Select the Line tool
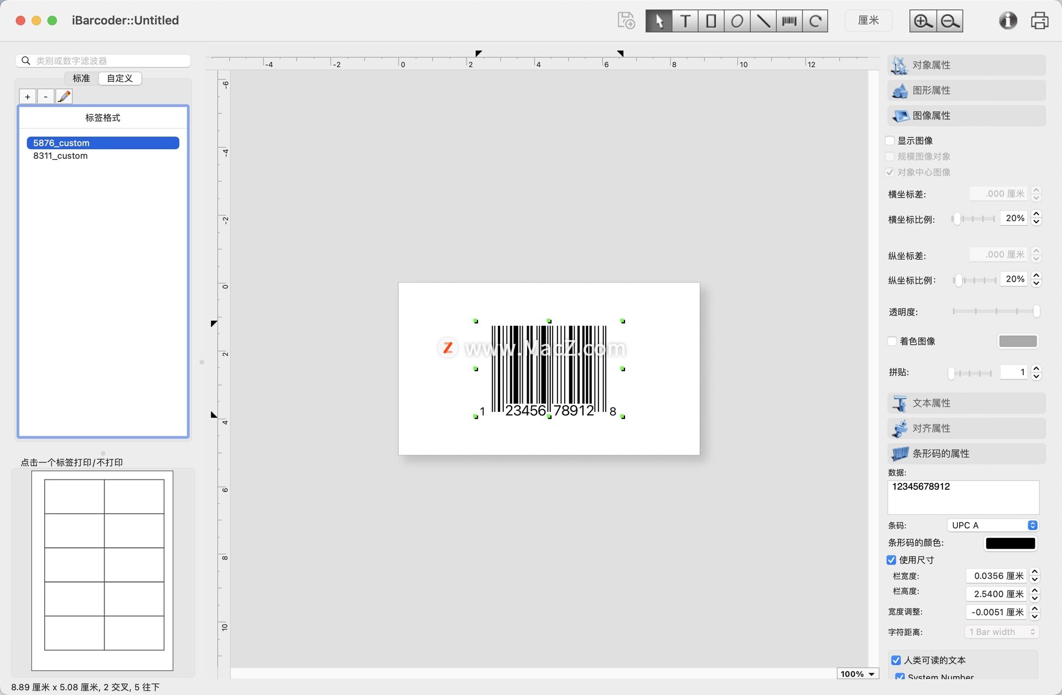The image size is (1062, 695). pos(763,21)
